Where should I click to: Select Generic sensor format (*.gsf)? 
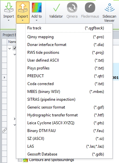click(x=66, y=107)
